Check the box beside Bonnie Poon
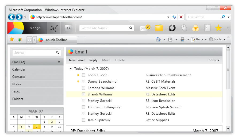238x139 pixels. pyautogui.click(x=84, y=75)
